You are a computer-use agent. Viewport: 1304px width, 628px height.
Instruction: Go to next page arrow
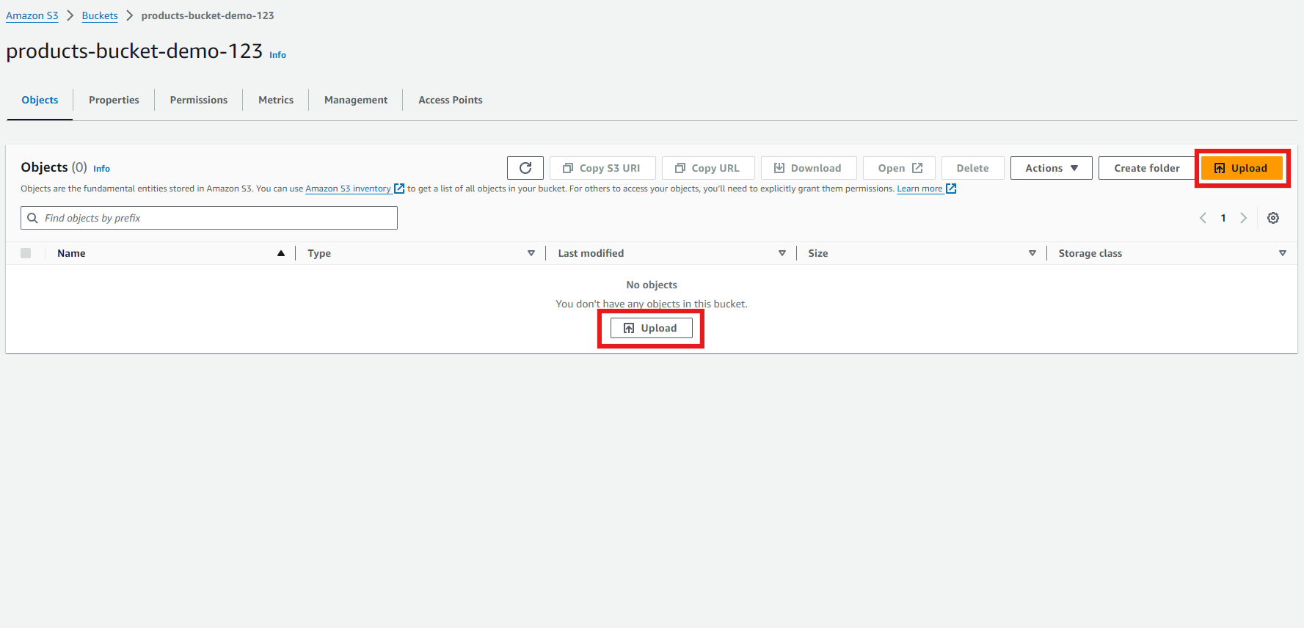[1243, 218]
